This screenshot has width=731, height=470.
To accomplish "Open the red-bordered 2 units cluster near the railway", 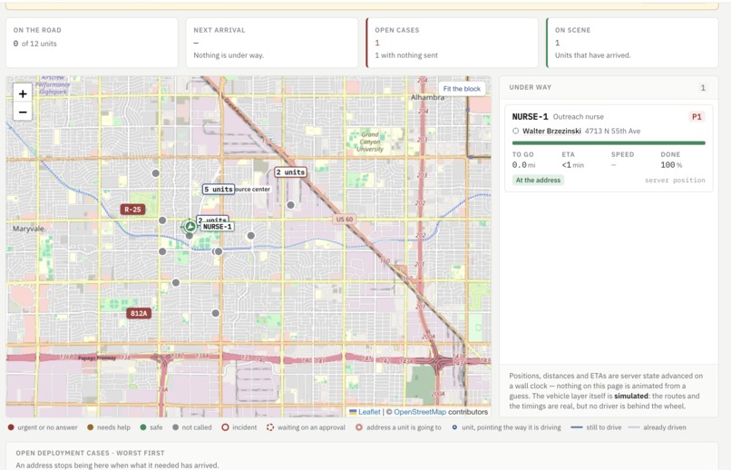I will coord(290,172).
